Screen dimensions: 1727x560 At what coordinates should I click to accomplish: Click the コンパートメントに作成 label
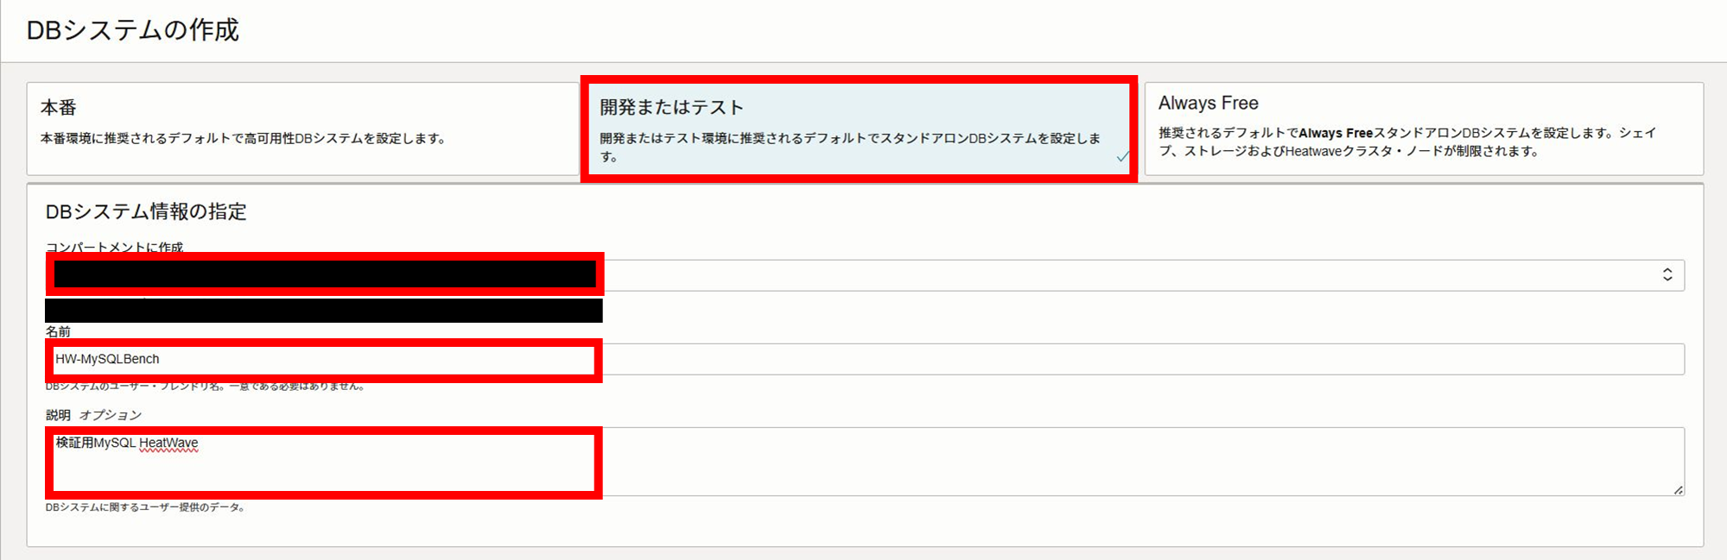[114, 248]
